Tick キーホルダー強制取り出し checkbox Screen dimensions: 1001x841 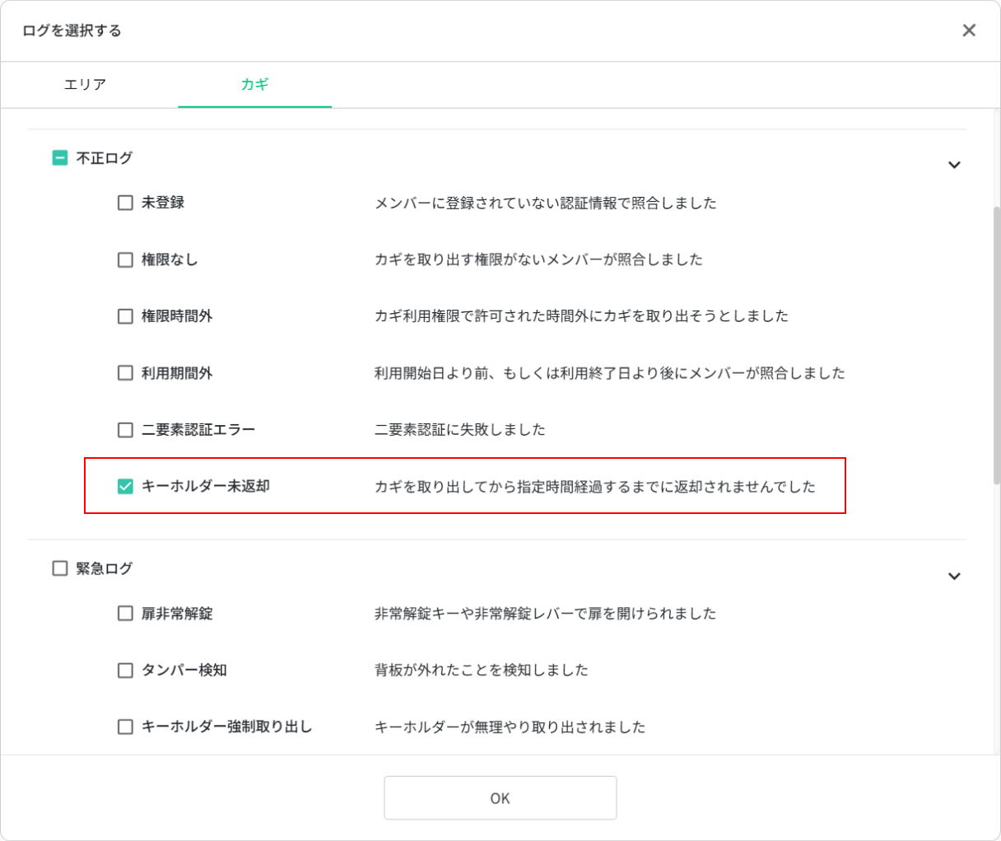coord(125,727)
